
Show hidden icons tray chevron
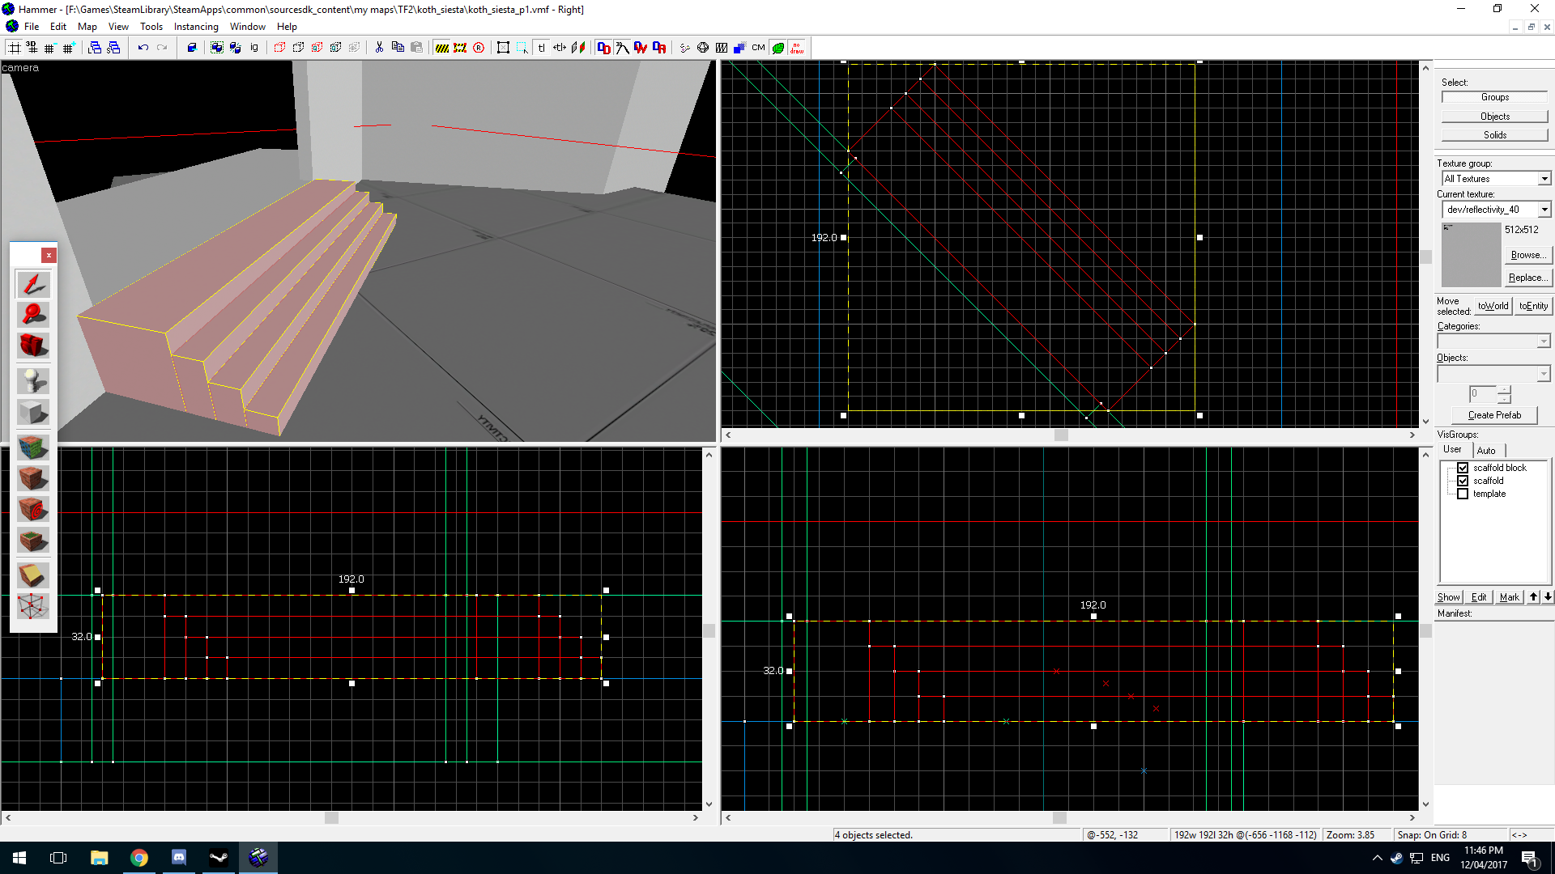point(1377,858)
